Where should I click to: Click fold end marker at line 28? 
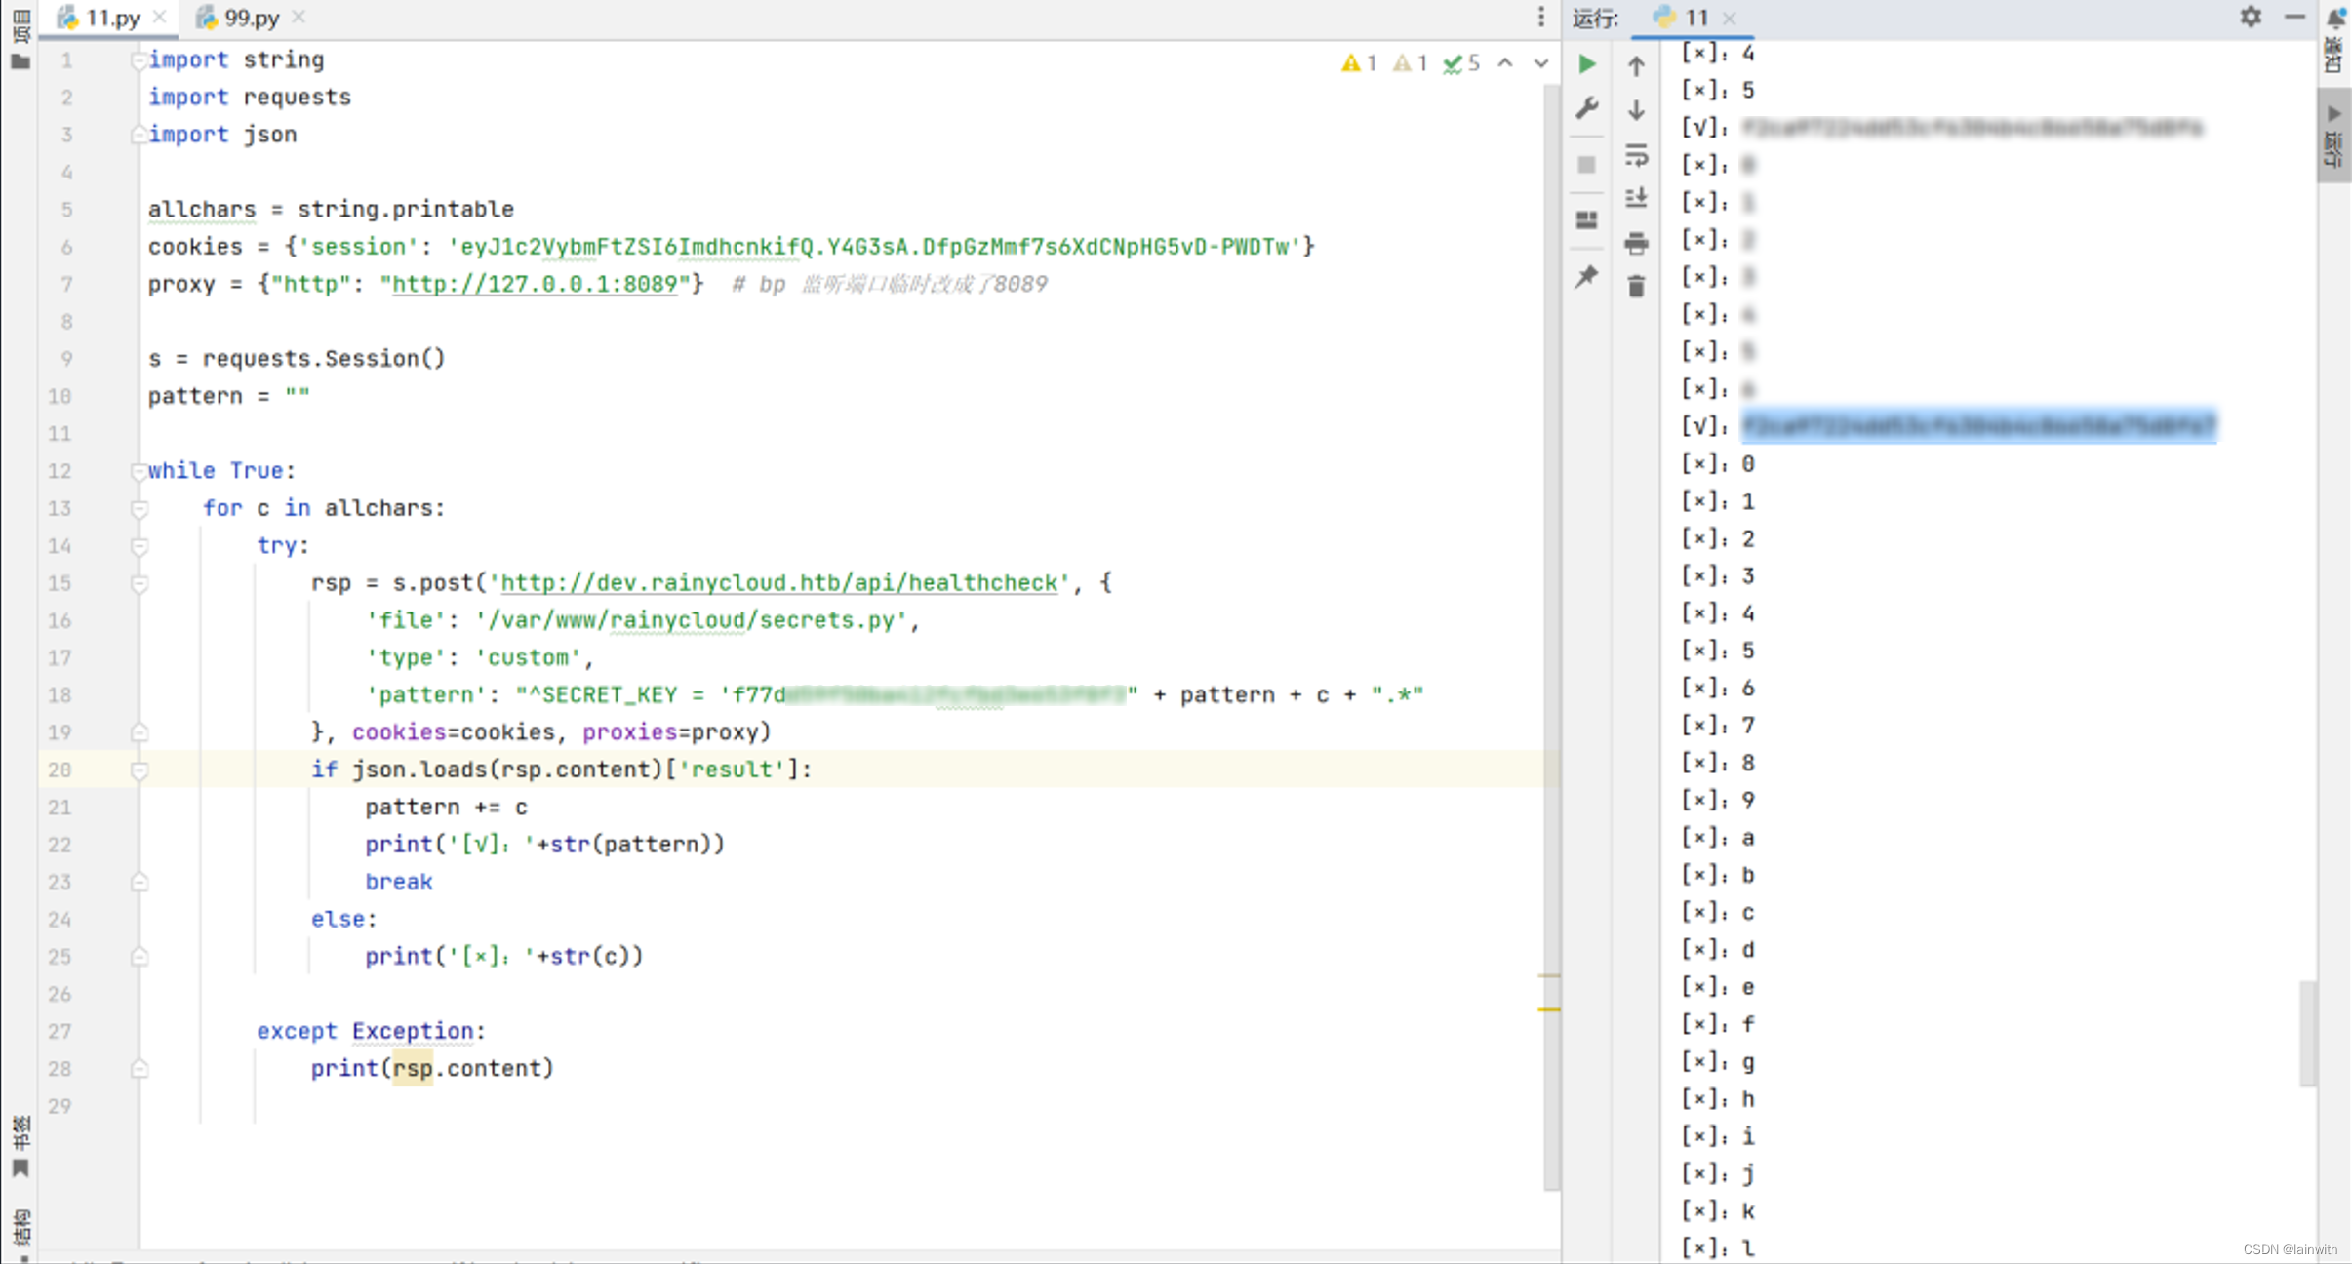tap(139, 1069)
